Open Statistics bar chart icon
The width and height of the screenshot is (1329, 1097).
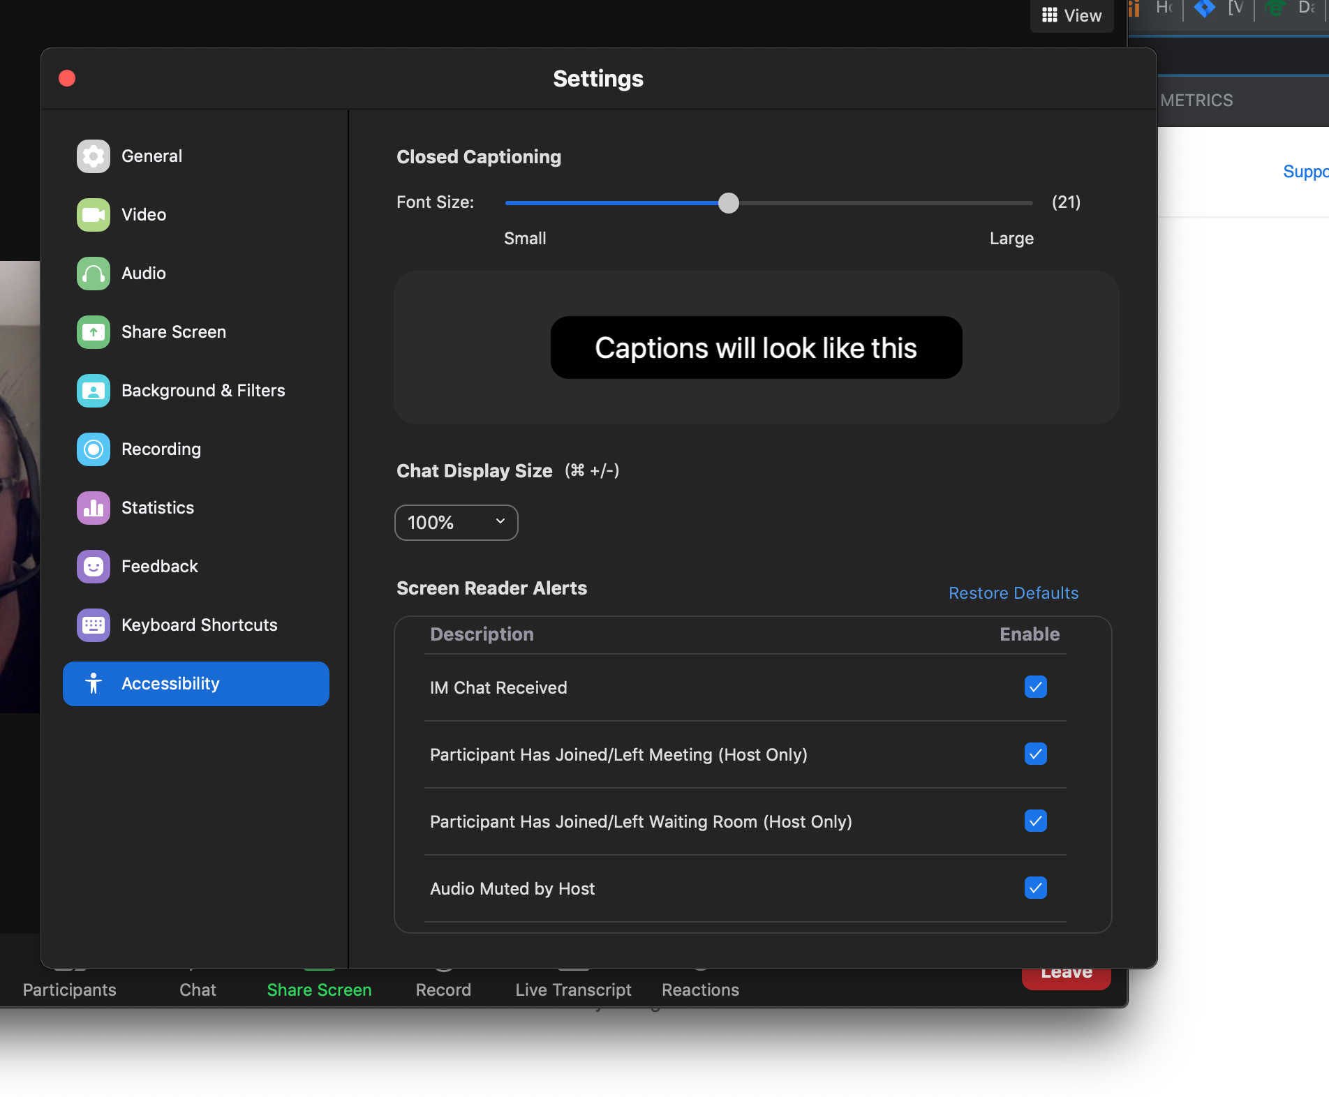93,508
